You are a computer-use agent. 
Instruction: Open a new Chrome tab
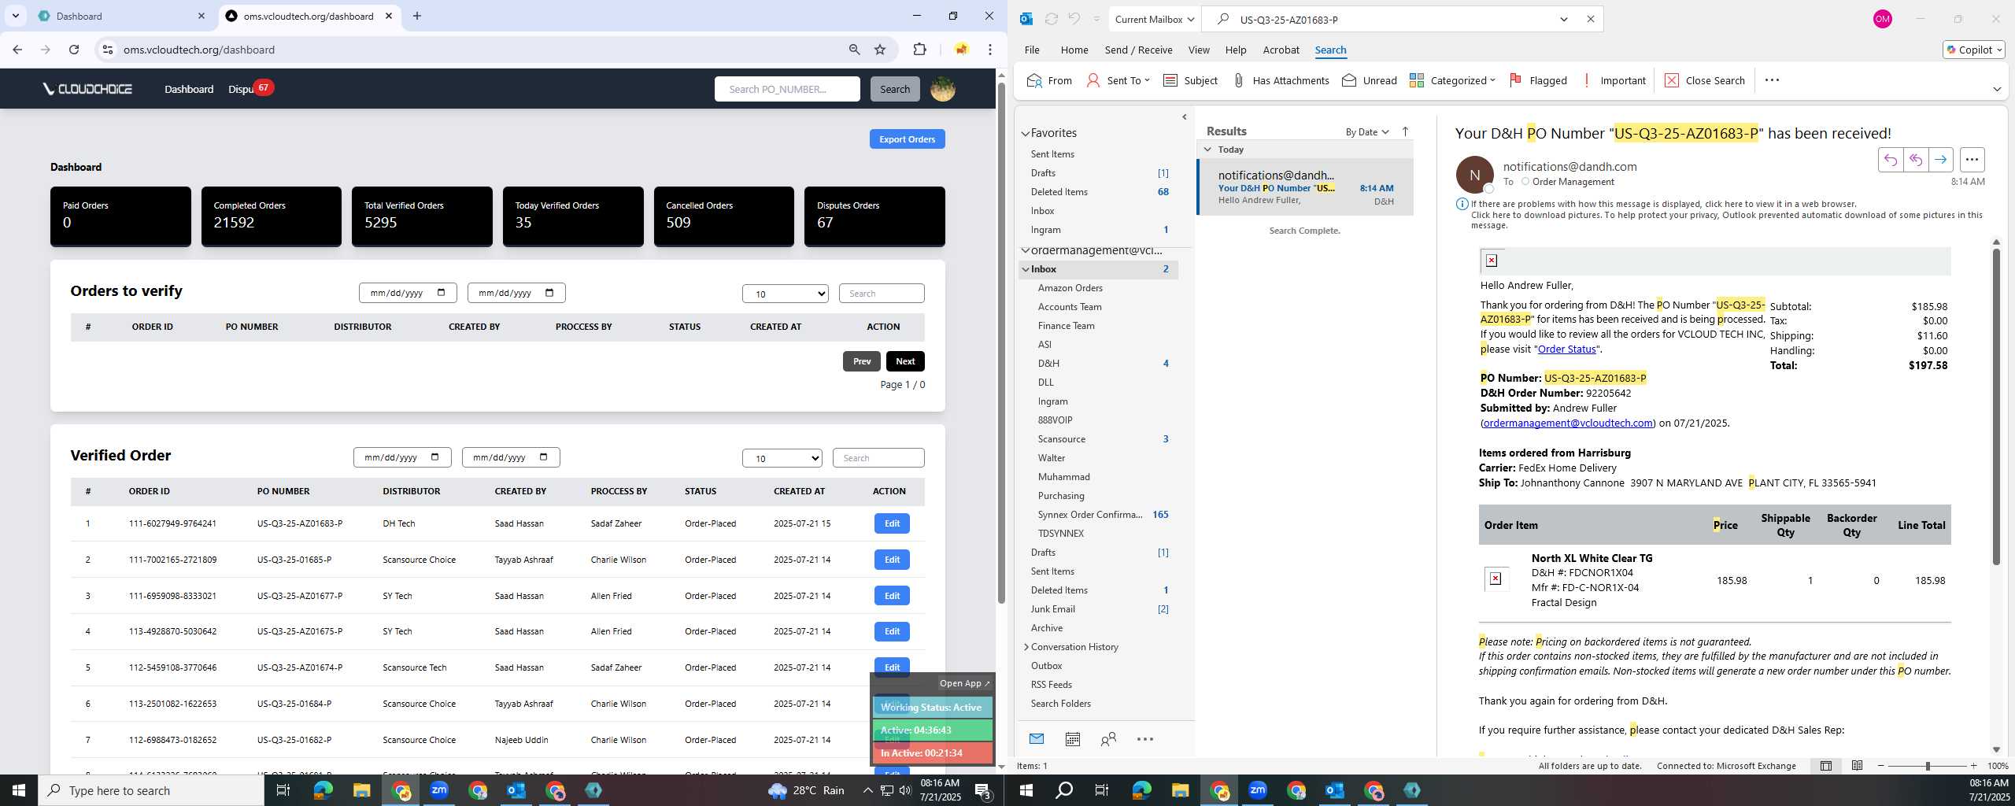click(x=417, y=16)
